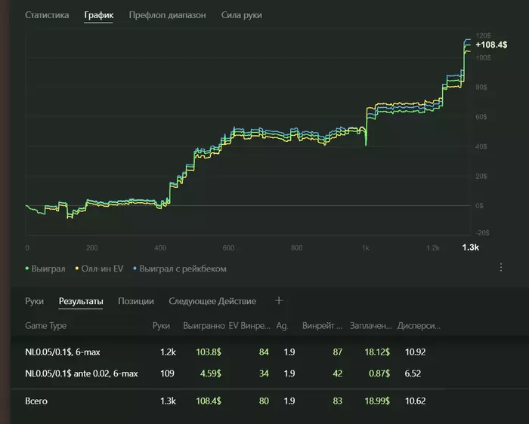Screen dimensions: 529x424
Task: Sort by Game Type column header
Action: click(45, 326)
